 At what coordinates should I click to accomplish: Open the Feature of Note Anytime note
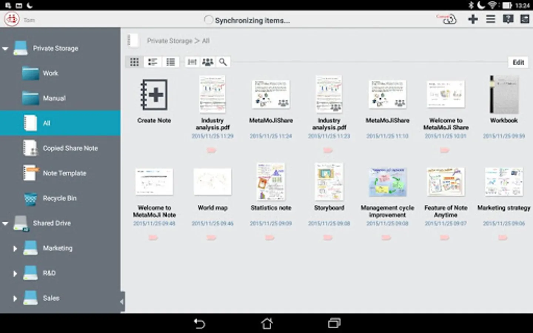pyautogui.click(x=446, y=182)
